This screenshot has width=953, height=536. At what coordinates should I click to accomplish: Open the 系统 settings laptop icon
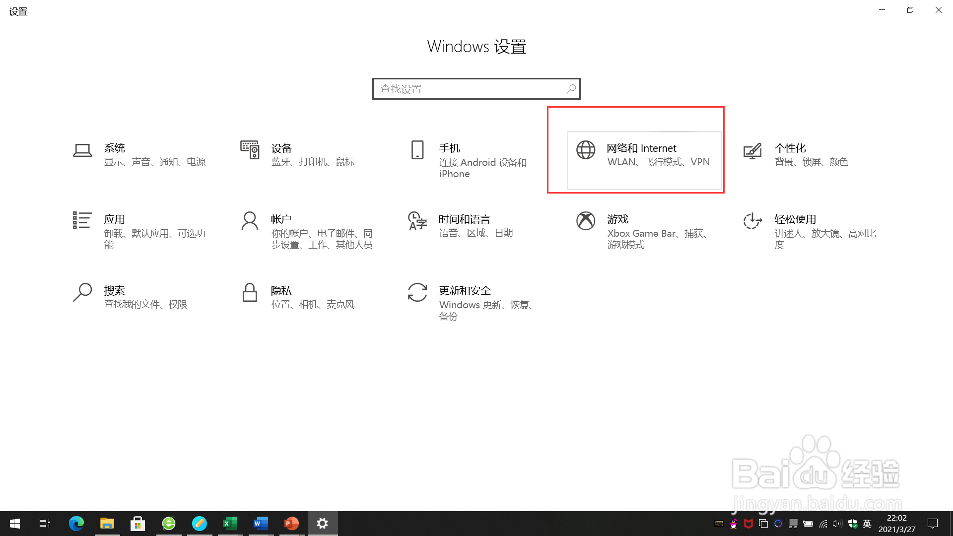tap(82, 150)
